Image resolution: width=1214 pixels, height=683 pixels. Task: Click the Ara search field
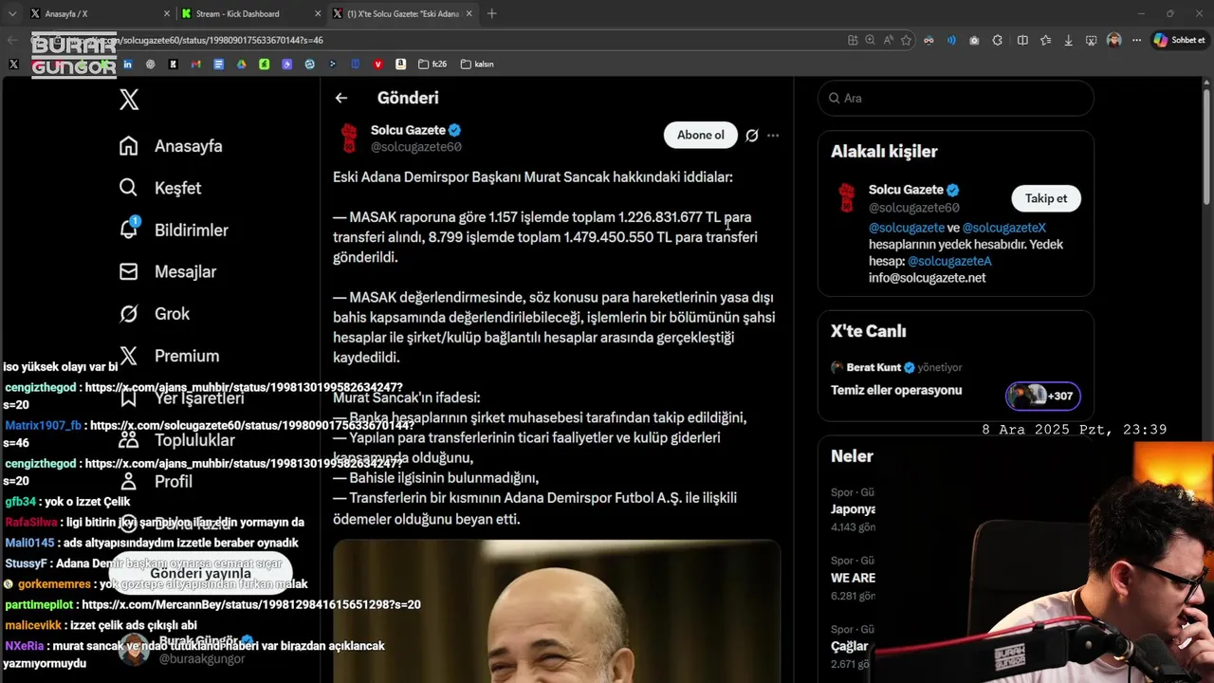click(x=956, y=98)
